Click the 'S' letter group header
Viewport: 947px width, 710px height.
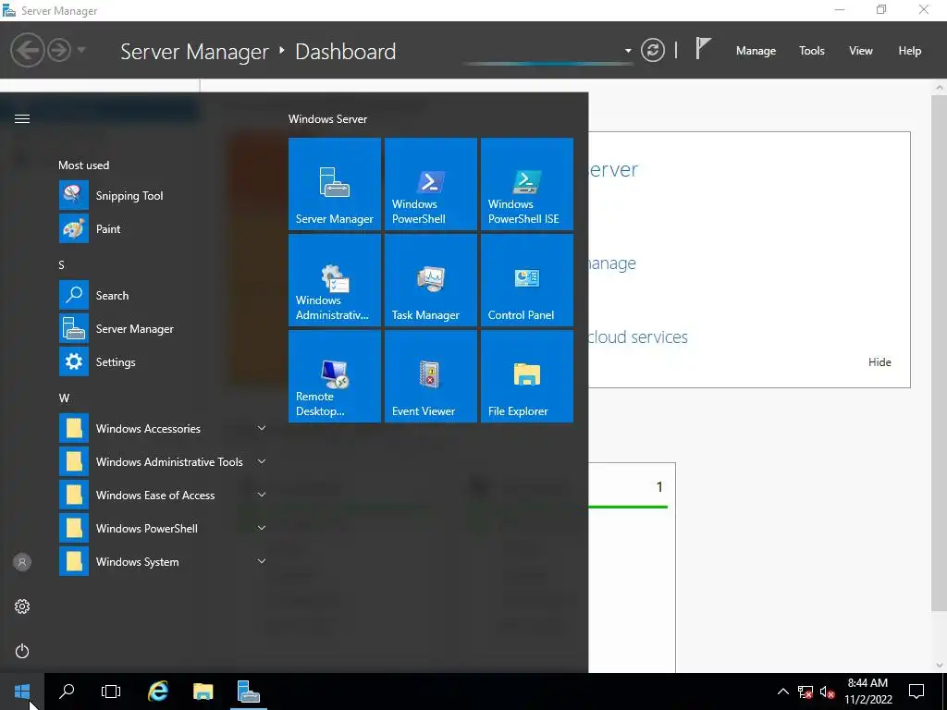coord(61,264)
